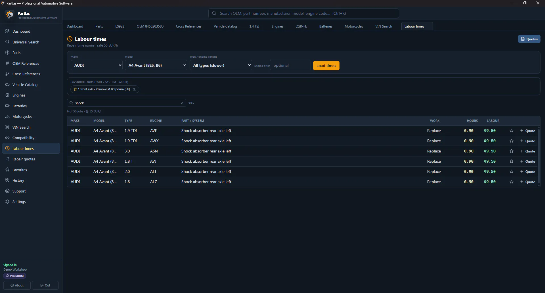545x293 pixels.
Task: Add ASN row to Quote
Action: 528,151
